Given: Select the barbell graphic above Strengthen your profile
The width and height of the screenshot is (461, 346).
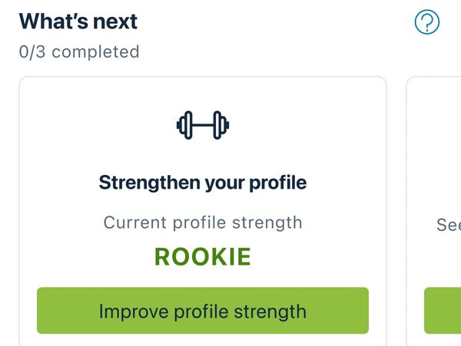Looking at the screenshot, I should pyautogui.click(x=203, y=124).
